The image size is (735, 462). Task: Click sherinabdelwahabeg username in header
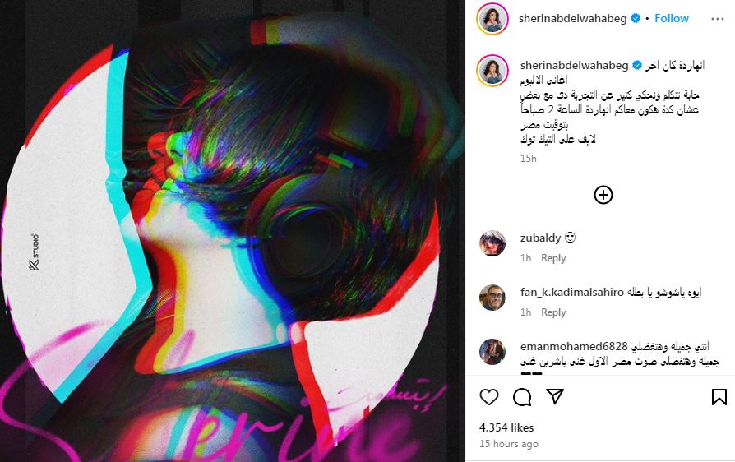click(572, 18)
